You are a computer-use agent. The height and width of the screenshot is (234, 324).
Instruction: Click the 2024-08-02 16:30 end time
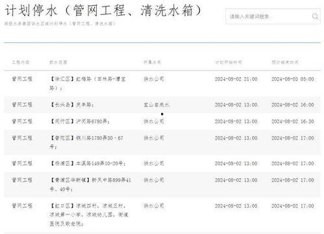tap(293, 121)
